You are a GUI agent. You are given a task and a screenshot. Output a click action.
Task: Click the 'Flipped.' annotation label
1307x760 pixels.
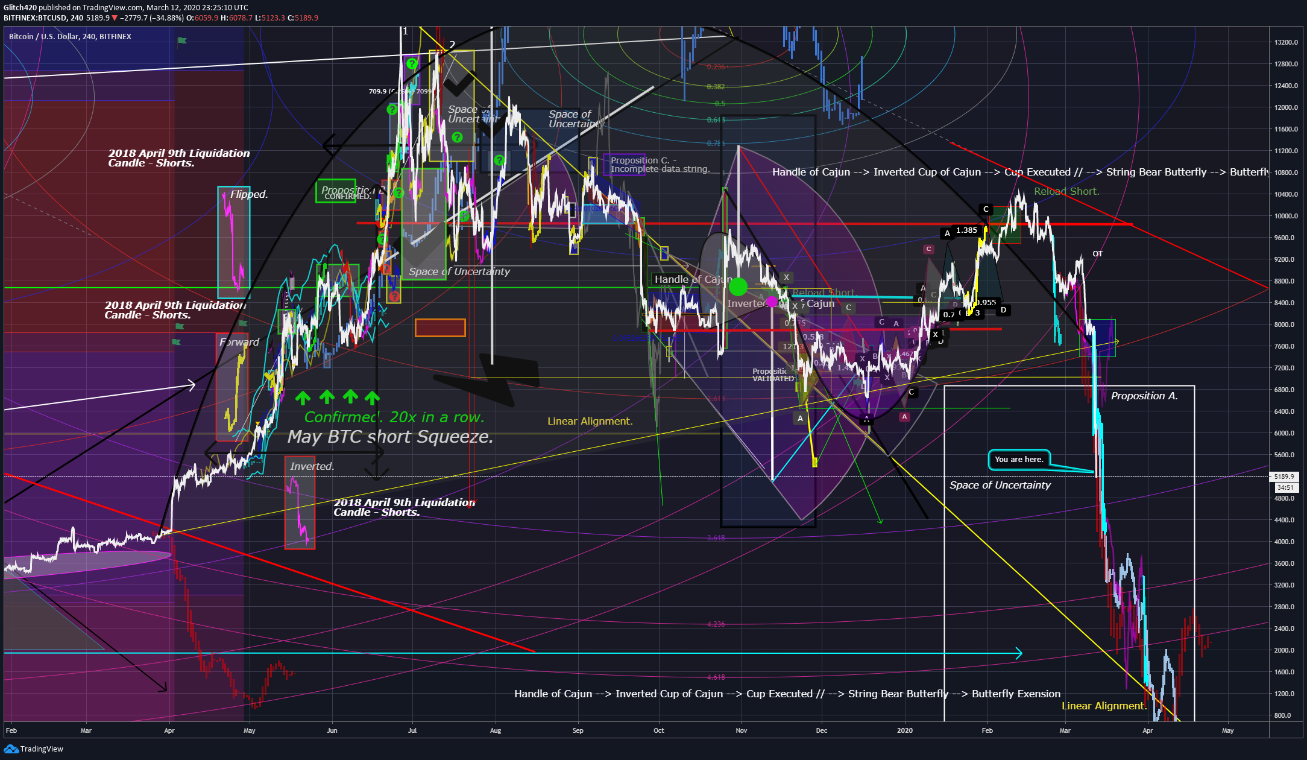pos(249,194)
